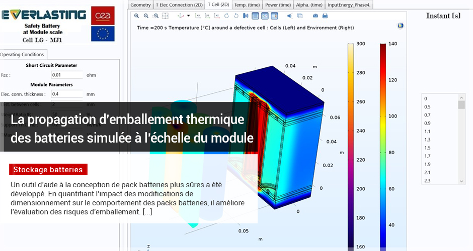
Task: Open the Stockage batteries category link
Action: tap(49, 170)
